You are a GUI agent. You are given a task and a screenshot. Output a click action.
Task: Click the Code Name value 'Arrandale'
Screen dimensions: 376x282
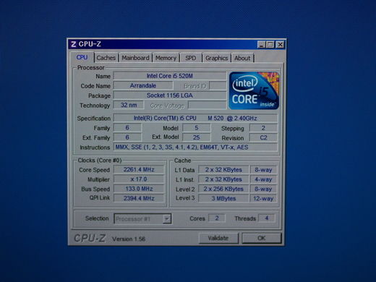[x=143, y=85]
